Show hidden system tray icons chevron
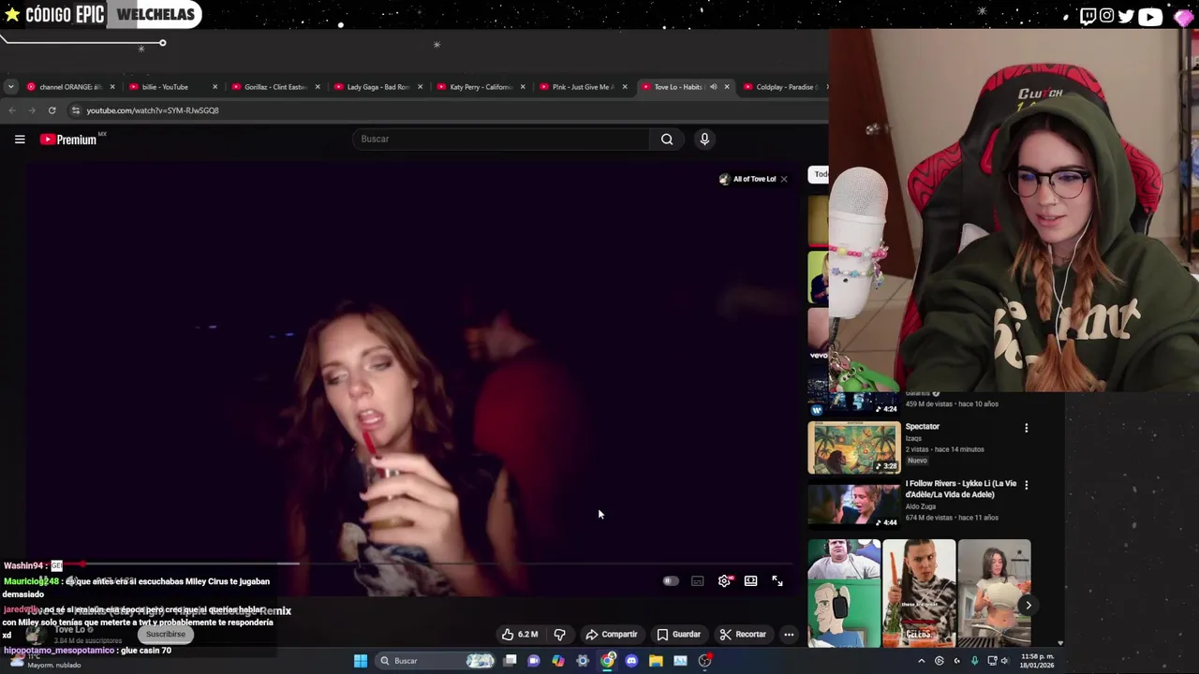Viewport: 1199px width, 674px height. tap(921, 661)
